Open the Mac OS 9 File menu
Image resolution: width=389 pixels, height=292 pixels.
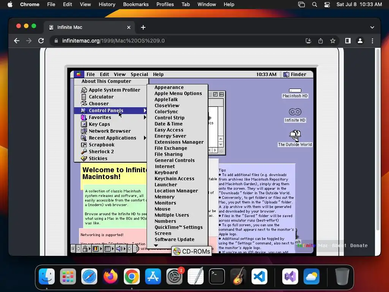[90, 74]
